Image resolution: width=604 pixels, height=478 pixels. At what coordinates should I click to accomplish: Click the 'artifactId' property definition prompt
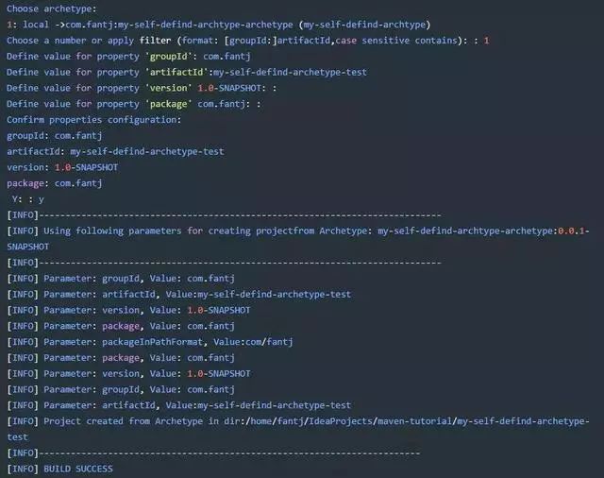pos(186,73)
